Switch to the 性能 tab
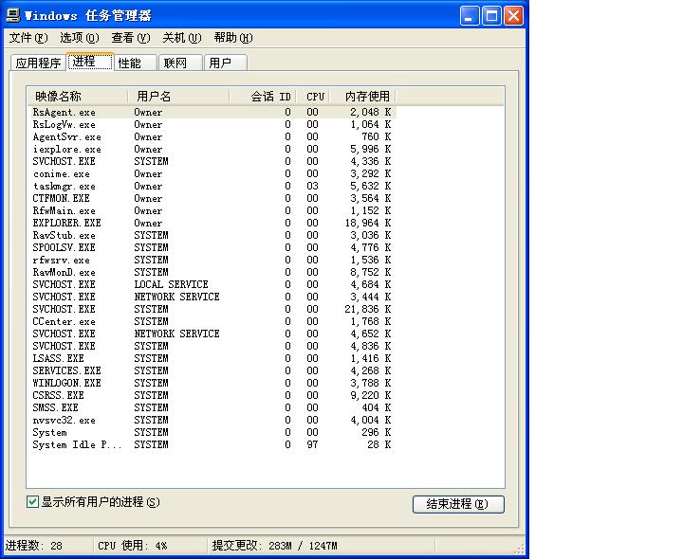Viewport: 683px width, 559px height. tap(135, 63)
